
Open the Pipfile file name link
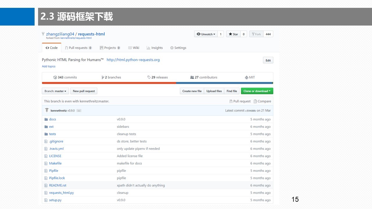pos(53,171)
